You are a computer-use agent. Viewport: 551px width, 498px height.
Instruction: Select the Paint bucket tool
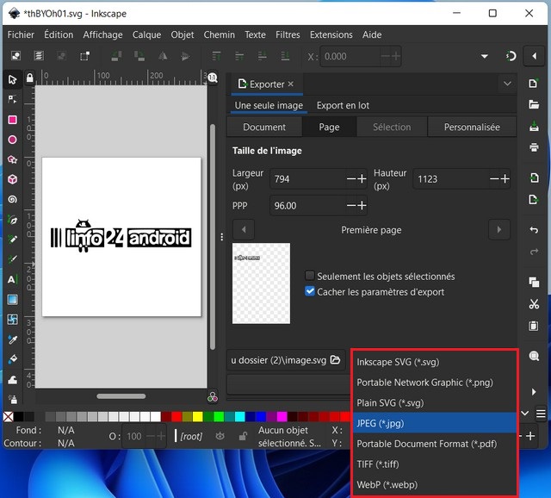[12, 359]
